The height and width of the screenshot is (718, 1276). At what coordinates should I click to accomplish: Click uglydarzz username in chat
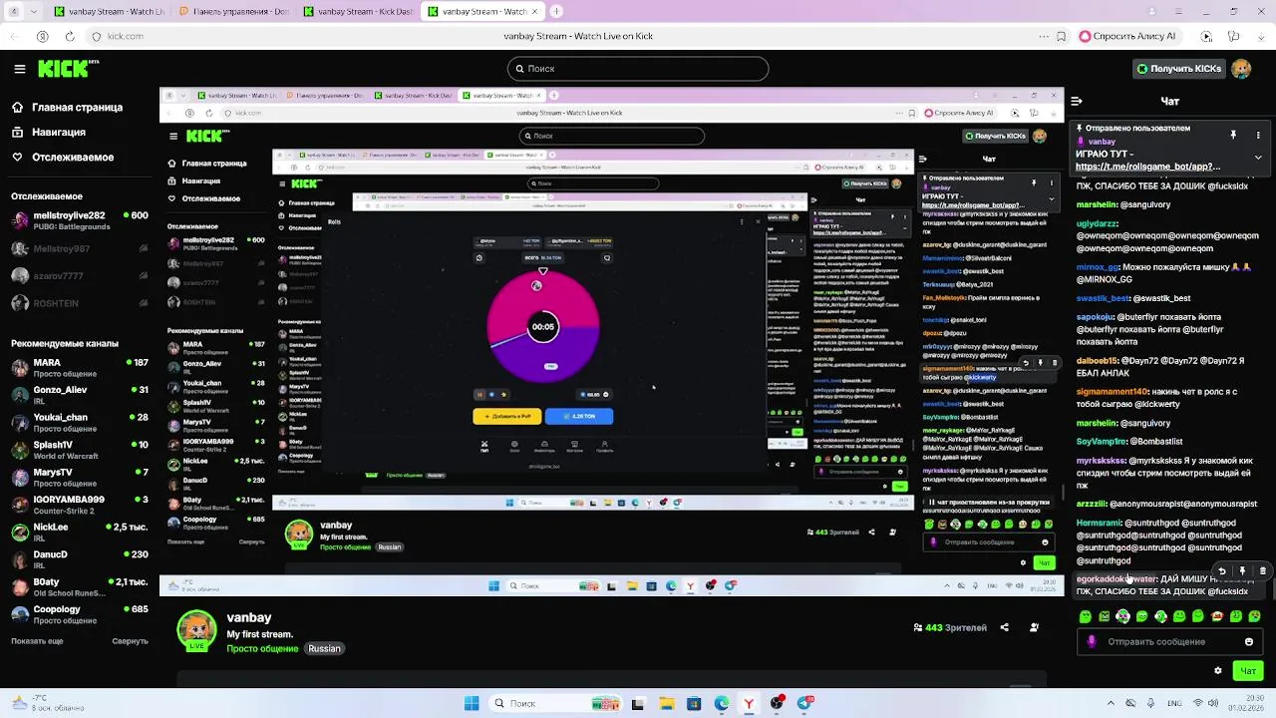1097,224
